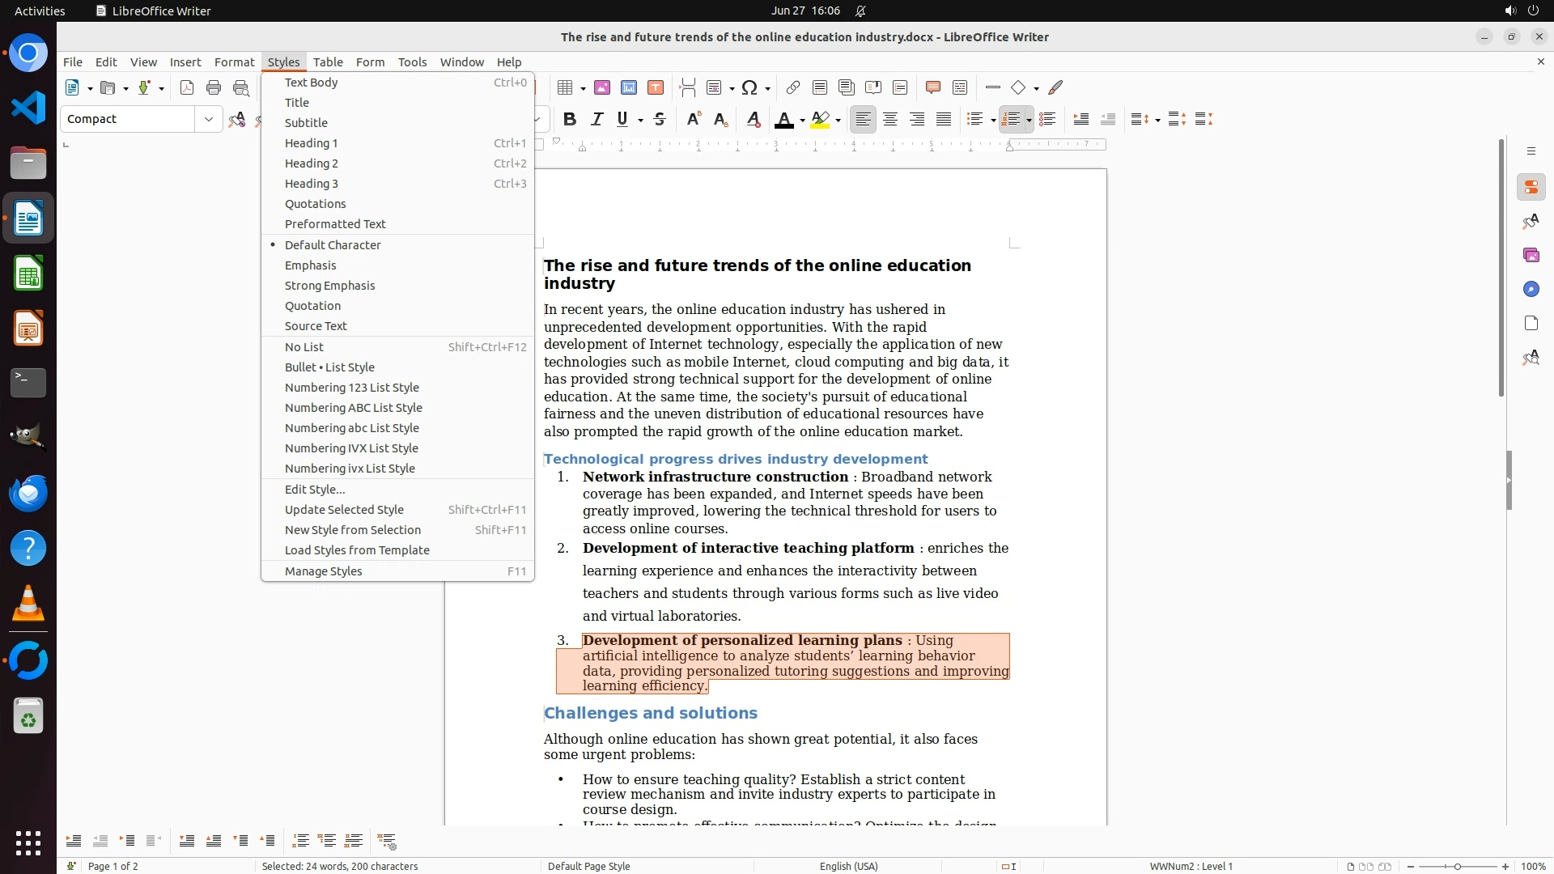
Task: Open the font color dropdown arrow
Action: click(x=802, y=121)
